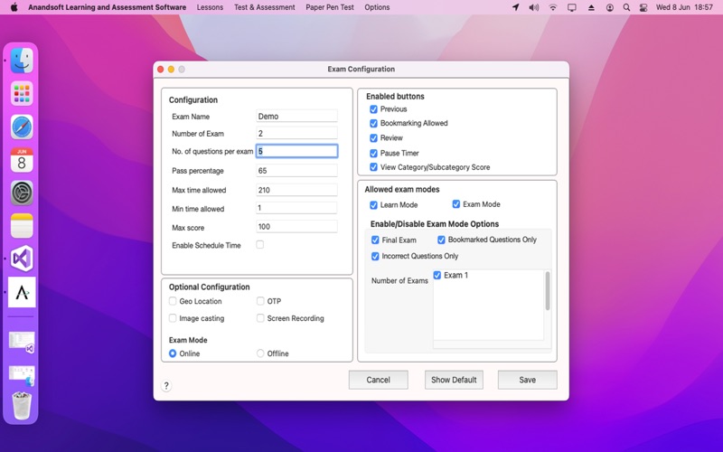
Task: Open Launchpad in the dock
Action: click(x=22, y=94)
